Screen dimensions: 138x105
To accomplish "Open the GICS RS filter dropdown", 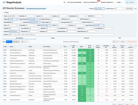I will tap(98, 16).
